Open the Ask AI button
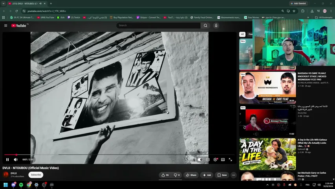335x189 pixels. (x=207, y=175)
